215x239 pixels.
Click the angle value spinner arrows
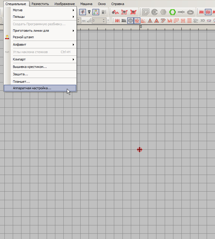pyautogui.click(x=104, y=21)
